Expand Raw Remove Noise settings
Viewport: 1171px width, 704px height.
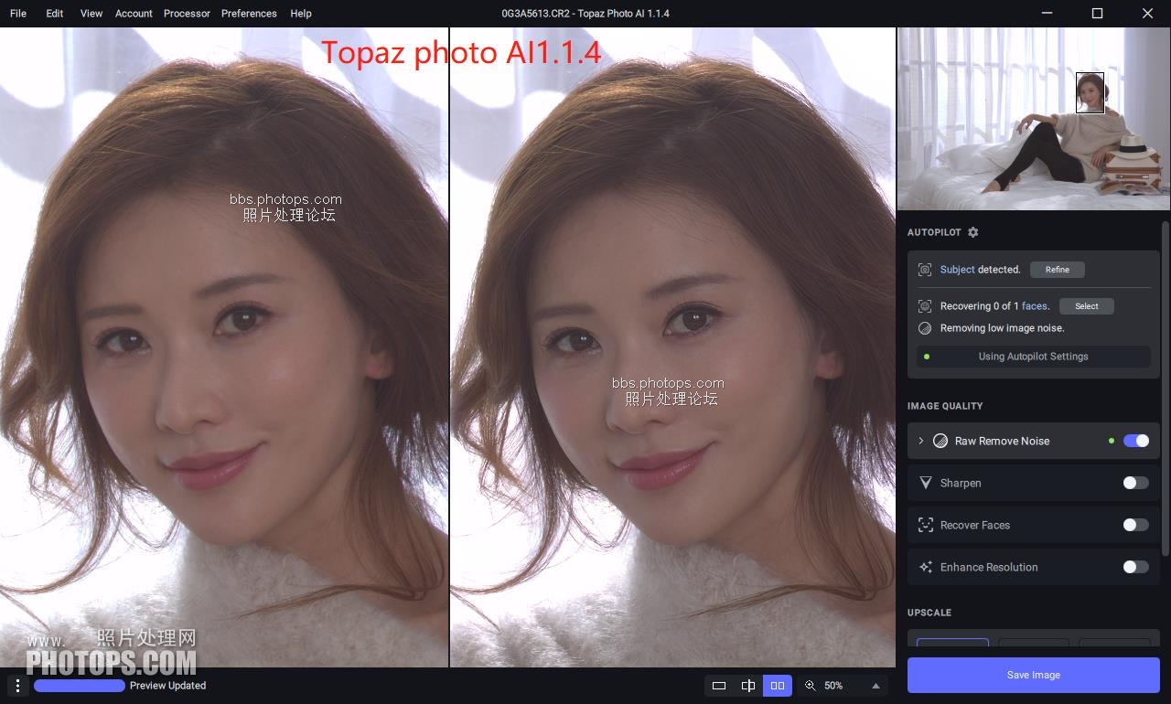(x=920, y=441)
